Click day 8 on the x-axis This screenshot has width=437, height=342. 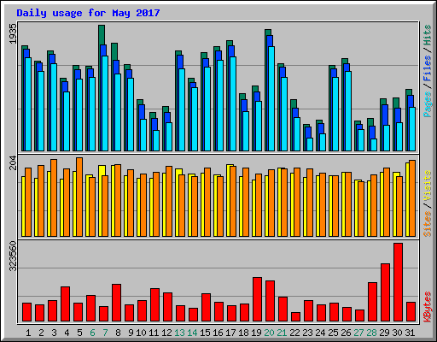tap(118, 333)
